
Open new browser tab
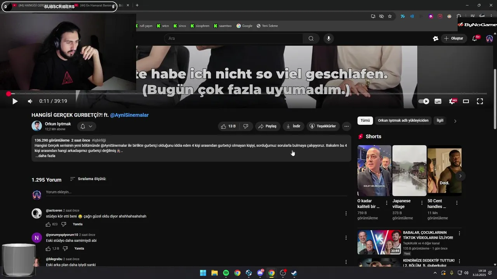[x=137, y=5]
